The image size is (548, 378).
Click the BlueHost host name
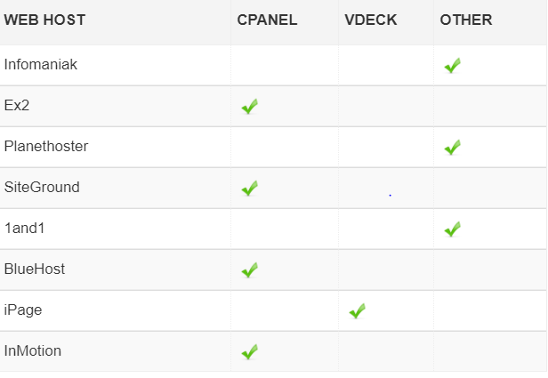click(x=35, y=269)
